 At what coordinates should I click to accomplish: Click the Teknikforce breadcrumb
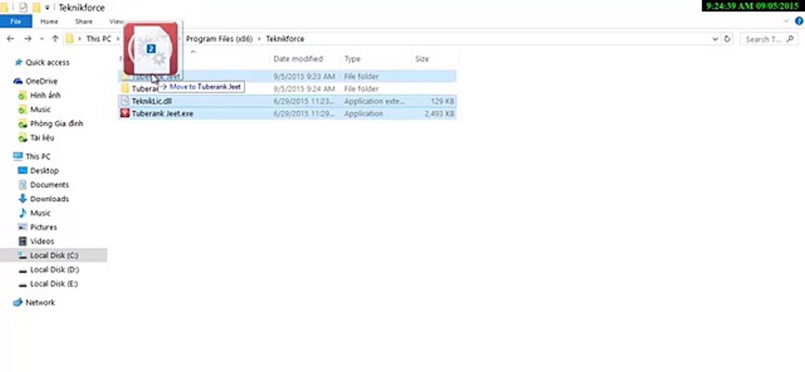click(285, 39)
